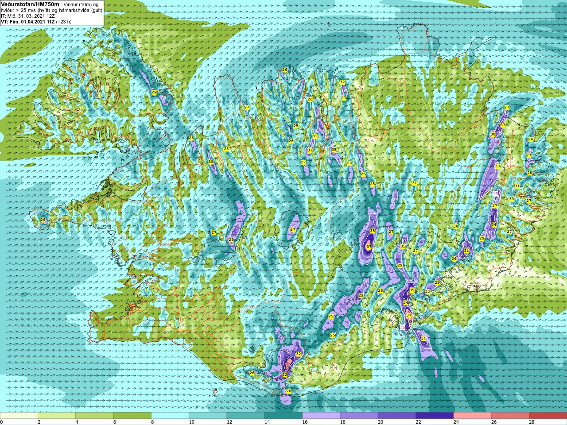The height and width of the screenshot is (425, 567).
Task: Click the '8' tick on the color scale
Action: (152, 422)
